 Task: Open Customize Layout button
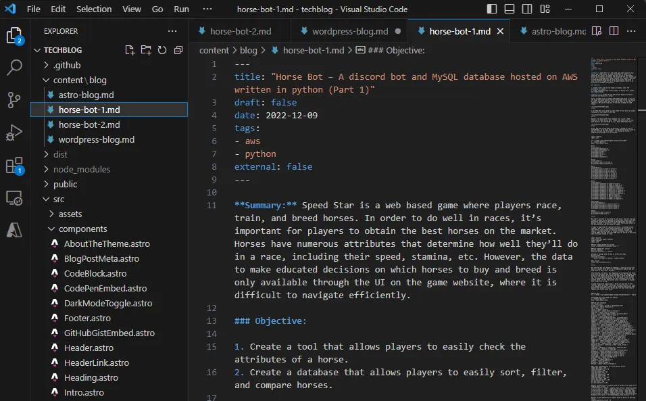point(545,9)
